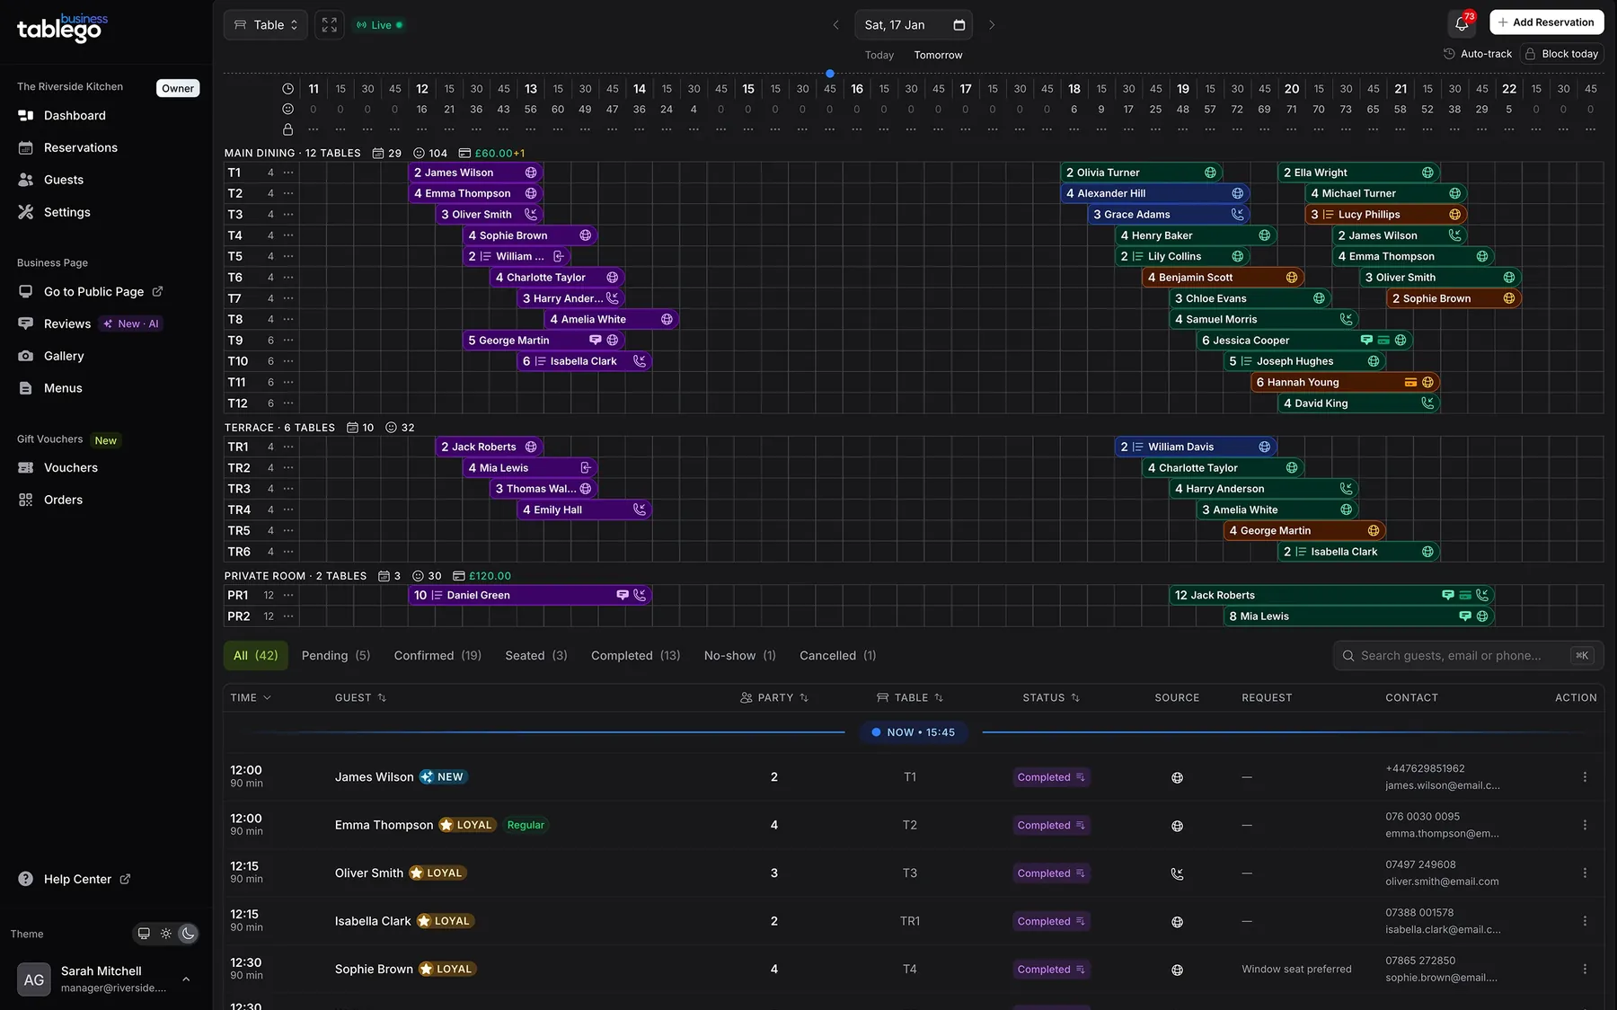Open Daniel Green reservation on PR1
Screen dimensions: 1617x1010
pyautogui.click(x=530, y=595)
